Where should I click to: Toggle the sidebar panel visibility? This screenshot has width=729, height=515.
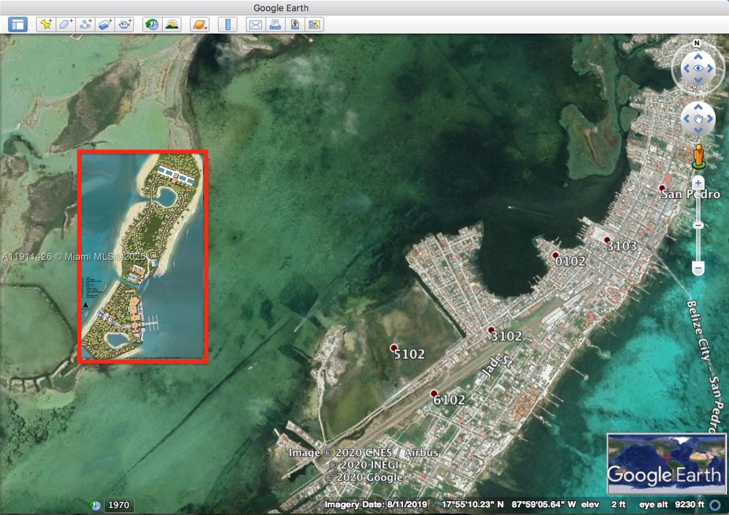17,25
